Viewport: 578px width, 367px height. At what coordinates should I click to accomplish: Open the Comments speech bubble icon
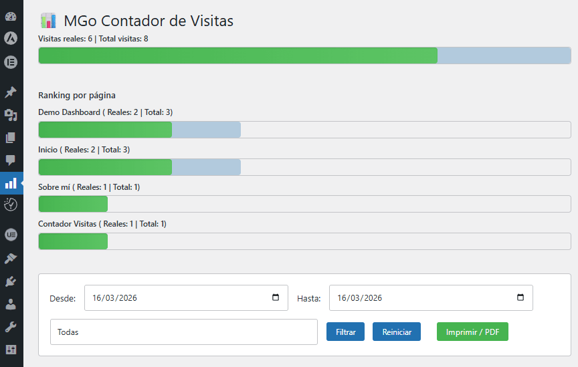[11, 160]
